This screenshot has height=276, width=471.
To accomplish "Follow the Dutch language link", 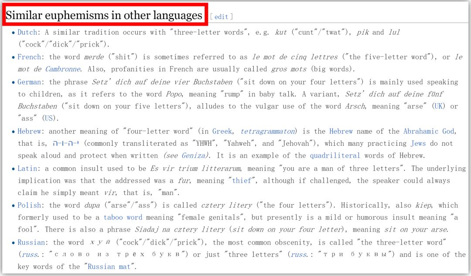I will [x=27, y=32].
